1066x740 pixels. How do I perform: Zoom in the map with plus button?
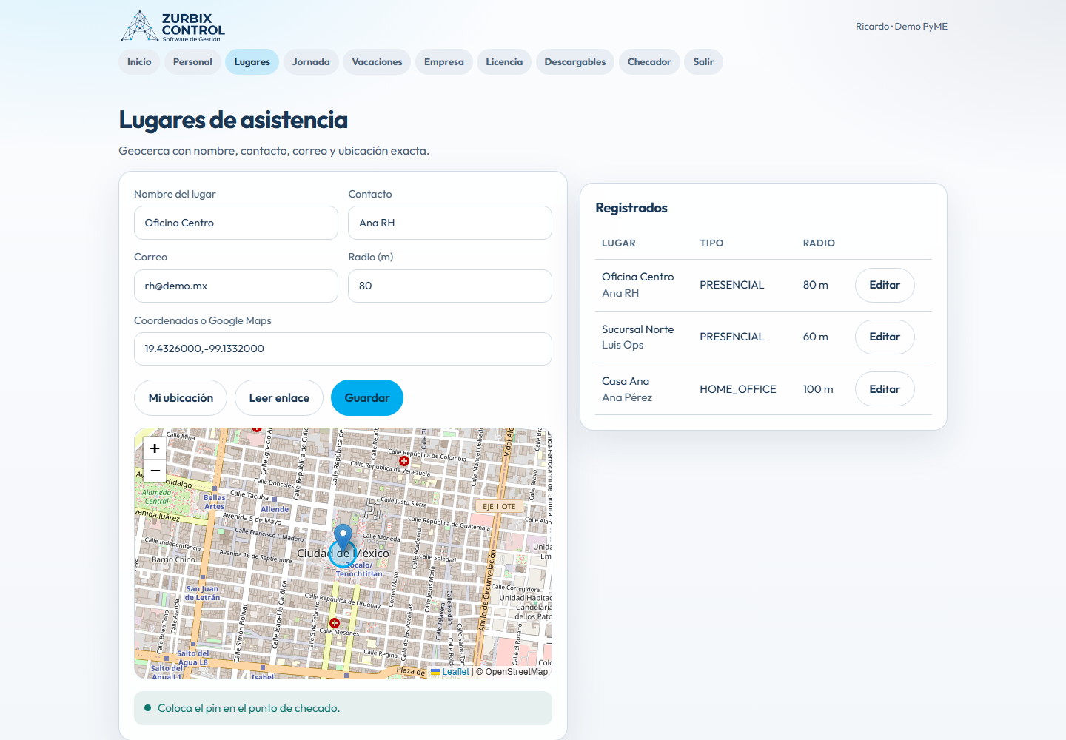click(x=155, y=448)
